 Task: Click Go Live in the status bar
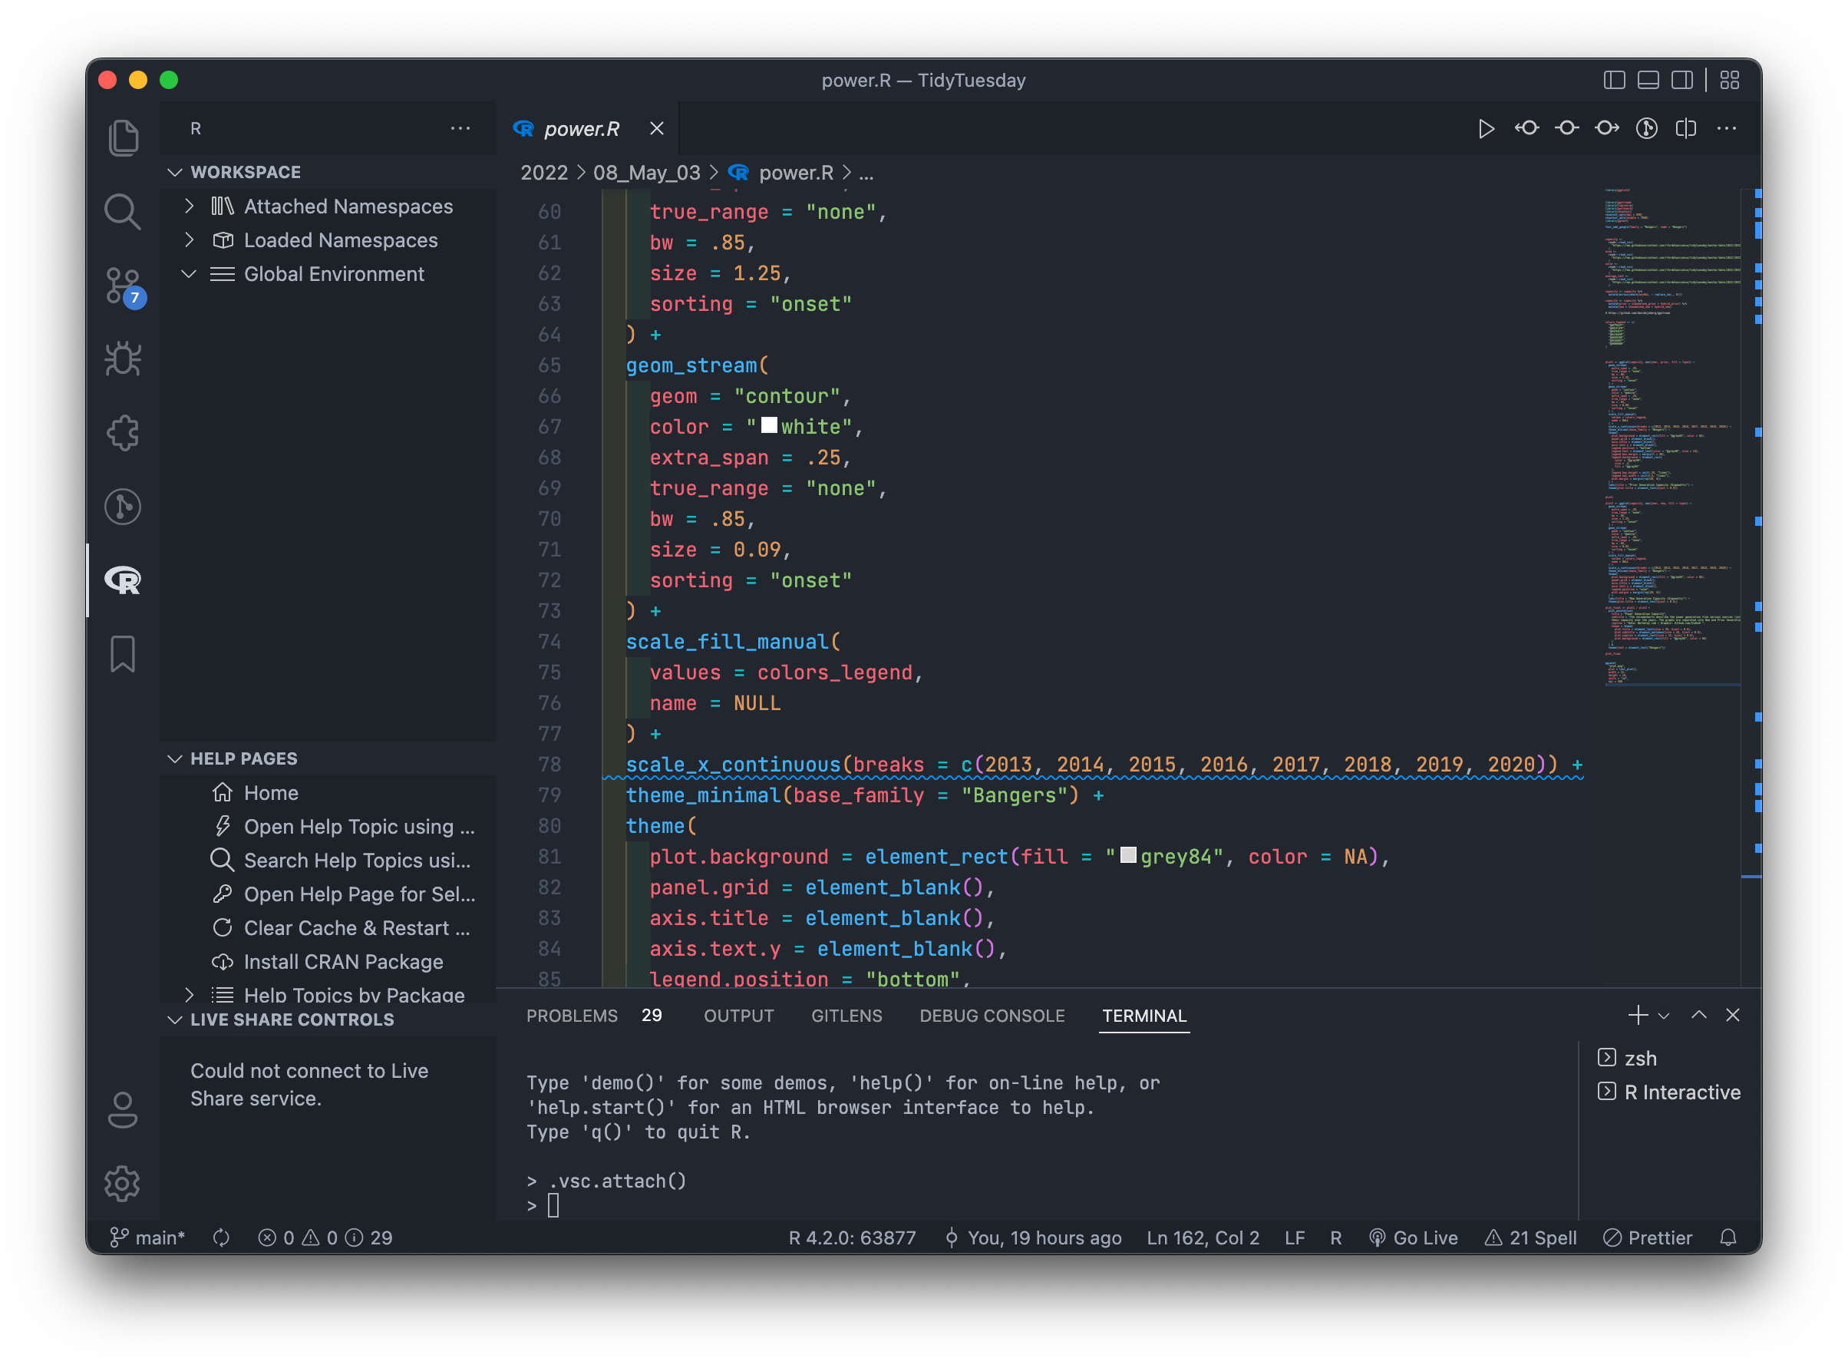point(1414,1238)
